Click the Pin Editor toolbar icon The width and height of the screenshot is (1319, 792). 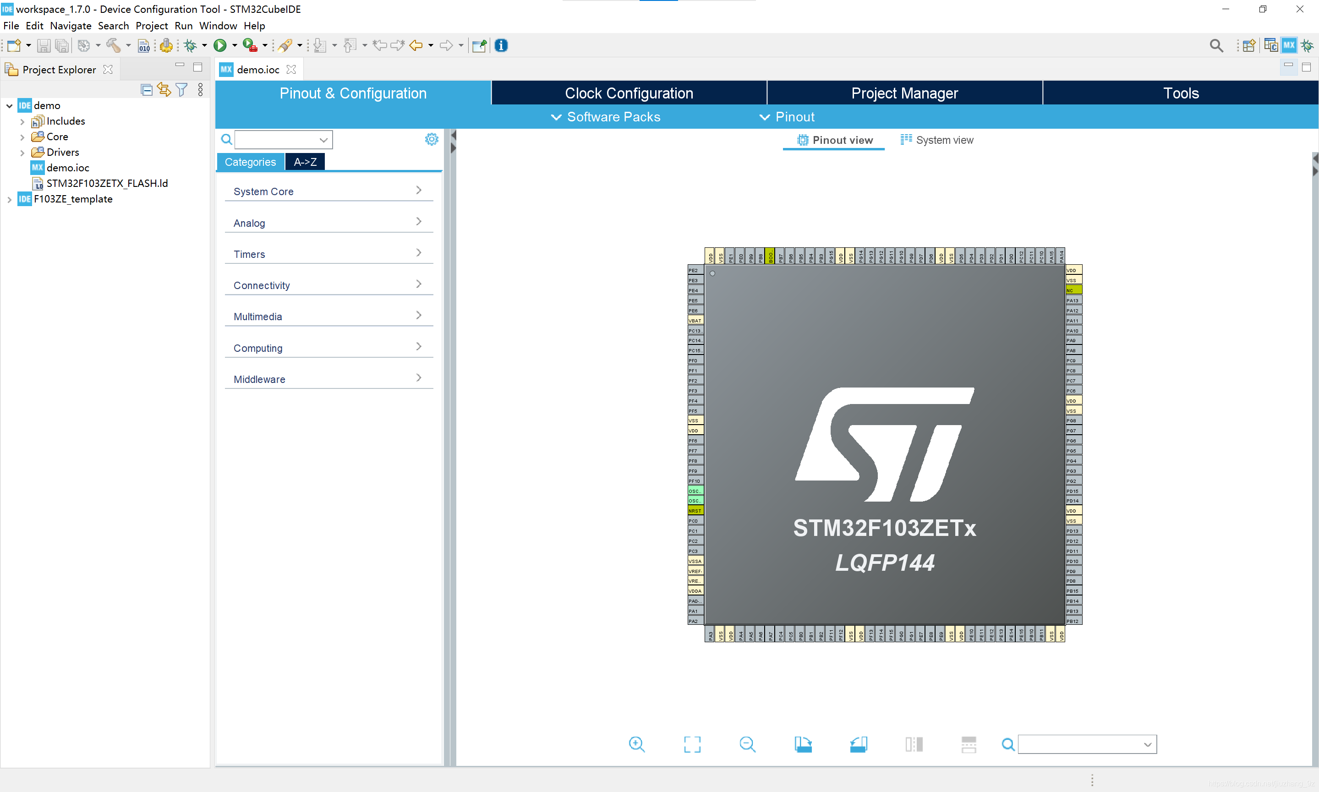point(479,46)
